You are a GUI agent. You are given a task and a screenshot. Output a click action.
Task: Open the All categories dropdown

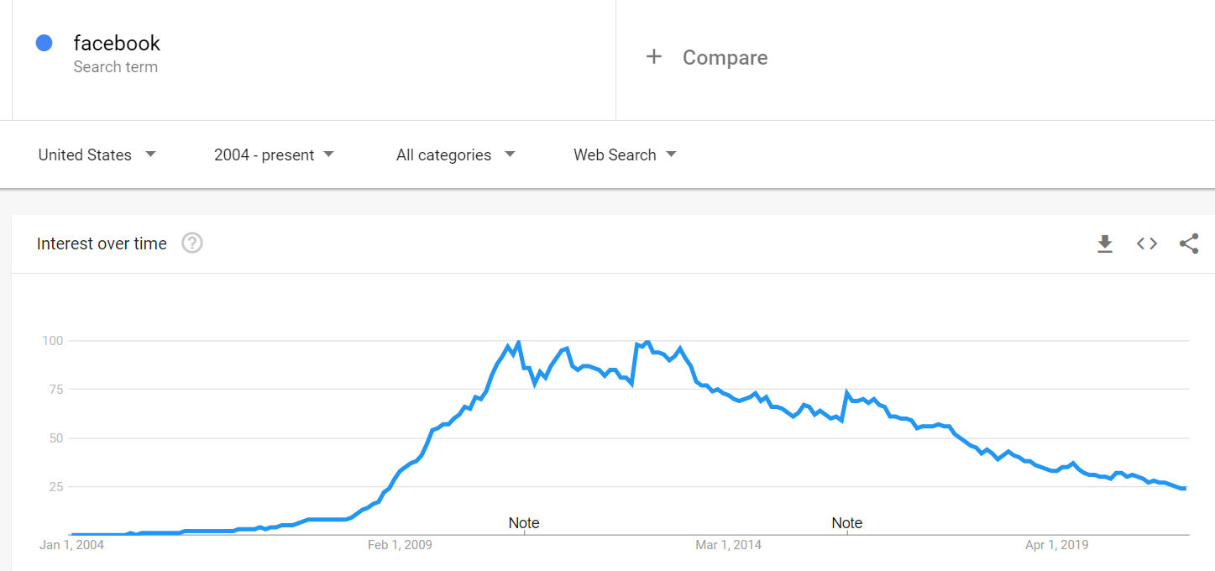pos(456,155)
